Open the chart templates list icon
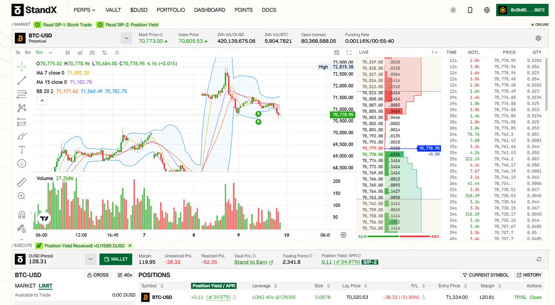This screenshot has width=555, height=305. (117, 53)
